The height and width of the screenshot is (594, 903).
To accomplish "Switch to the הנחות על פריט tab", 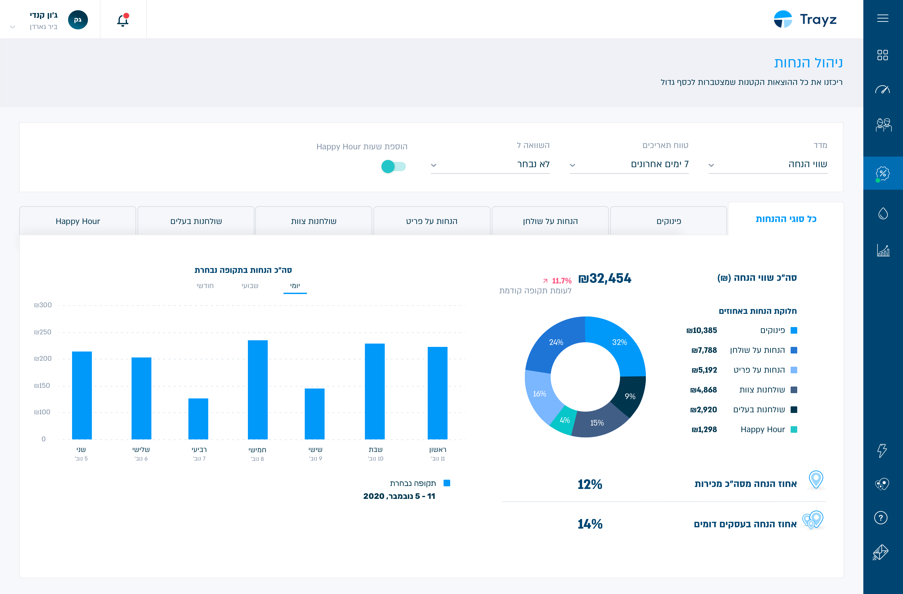I will (x=432, y=221).
